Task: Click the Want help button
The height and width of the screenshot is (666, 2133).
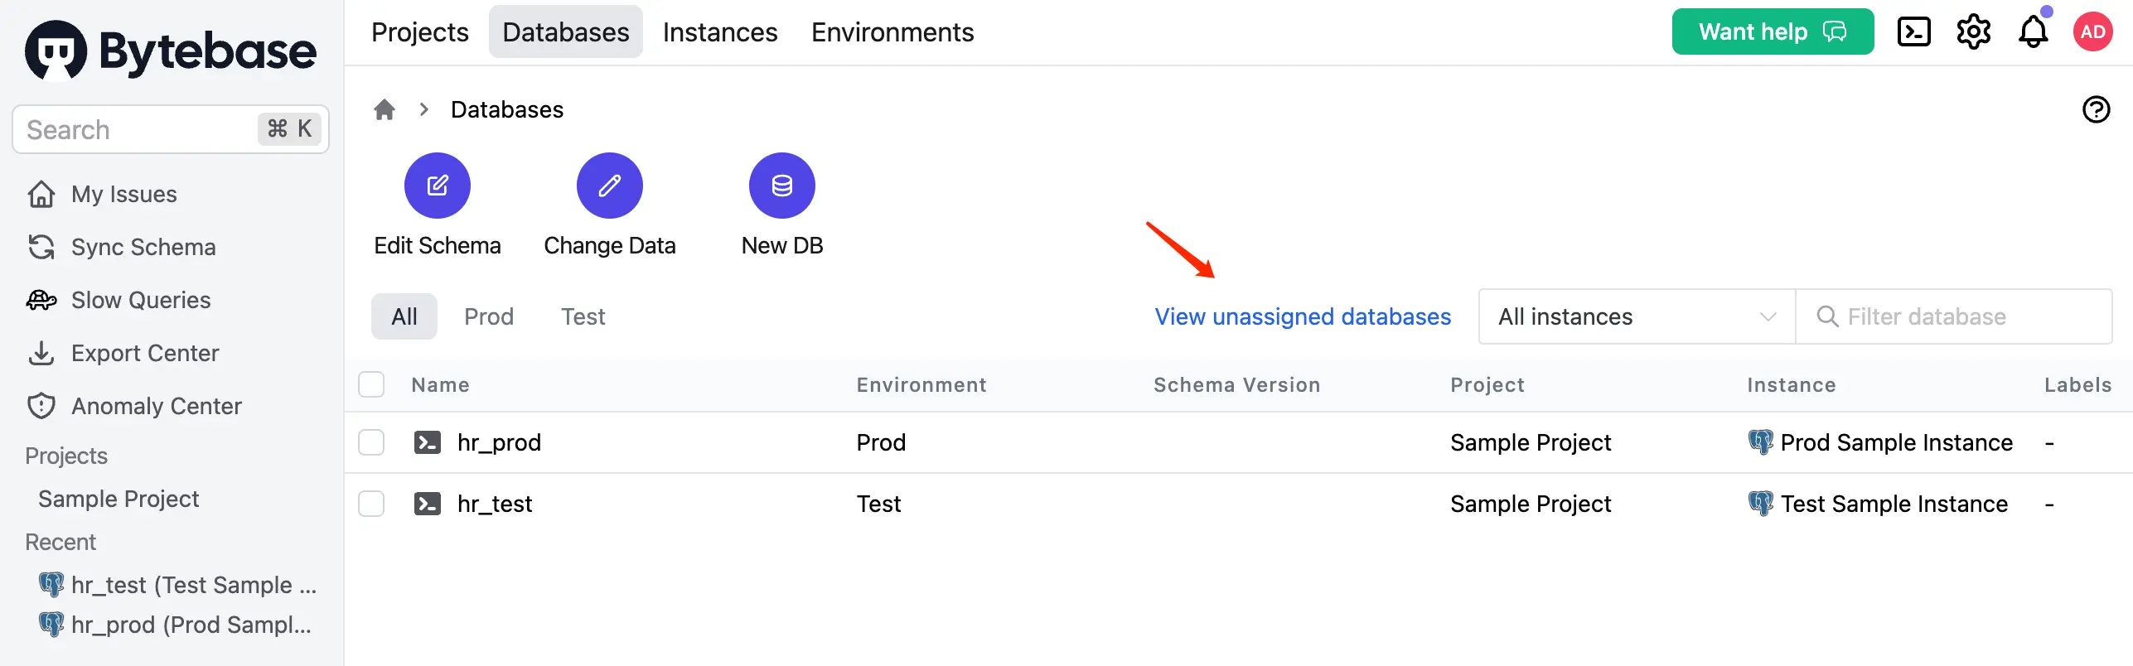Action: coord(1773,32)
